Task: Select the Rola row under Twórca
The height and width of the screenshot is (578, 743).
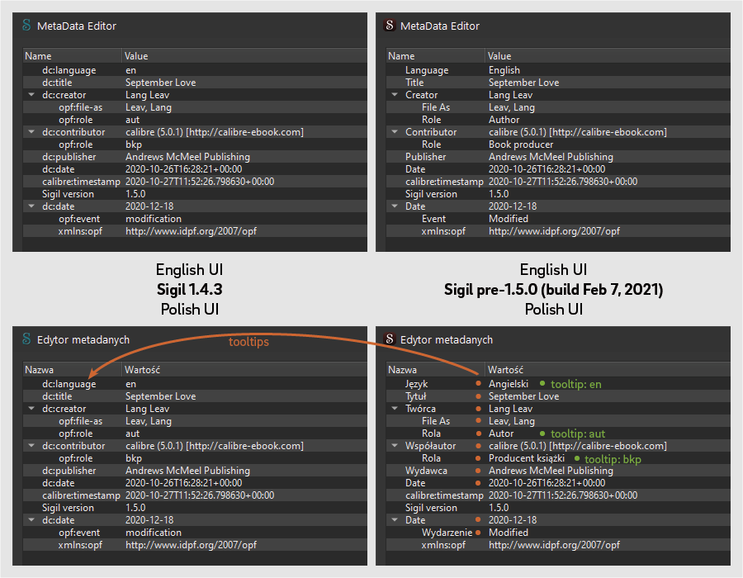Action: tap(558, 433)
